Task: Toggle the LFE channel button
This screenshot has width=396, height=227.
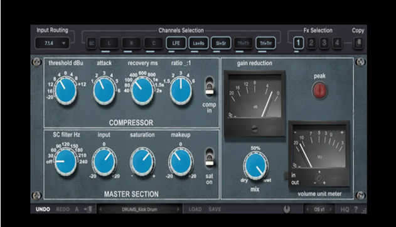Action: [x=176, y=43]
